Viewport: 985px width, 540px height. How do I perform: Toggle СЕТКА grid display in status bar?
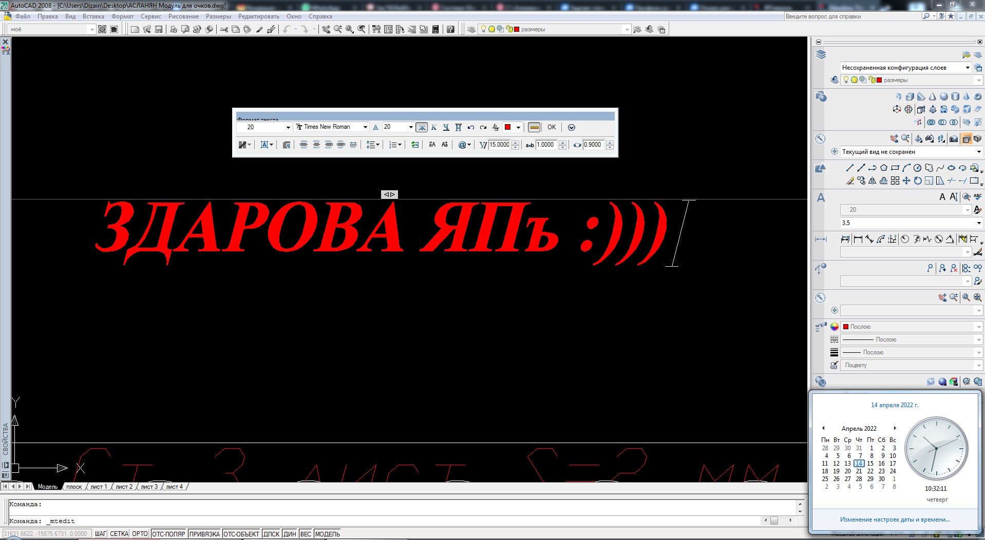119,534
